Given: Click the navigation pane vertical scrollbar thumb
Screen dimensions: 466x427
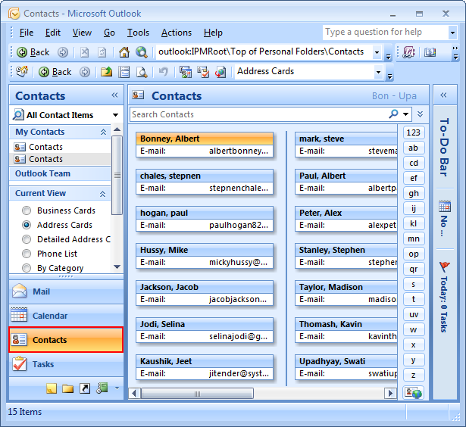Looking at the screenshot, I should click(x=117, y=175).
